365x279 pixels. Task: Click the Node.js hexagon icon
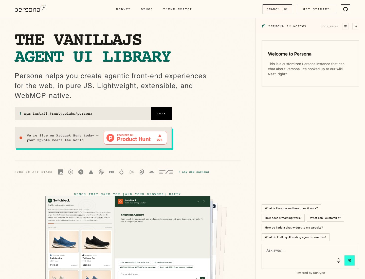[x=71, y=172]
